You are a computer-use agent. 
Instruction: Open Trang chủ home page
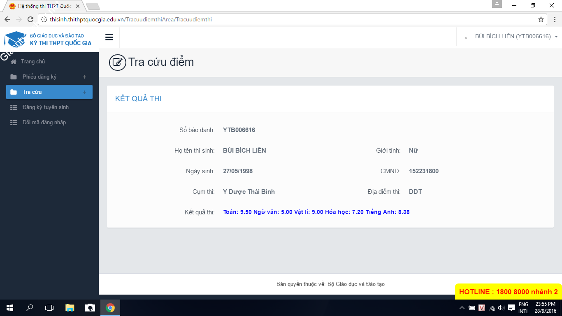pyautogui.click(x=33, y=62)
